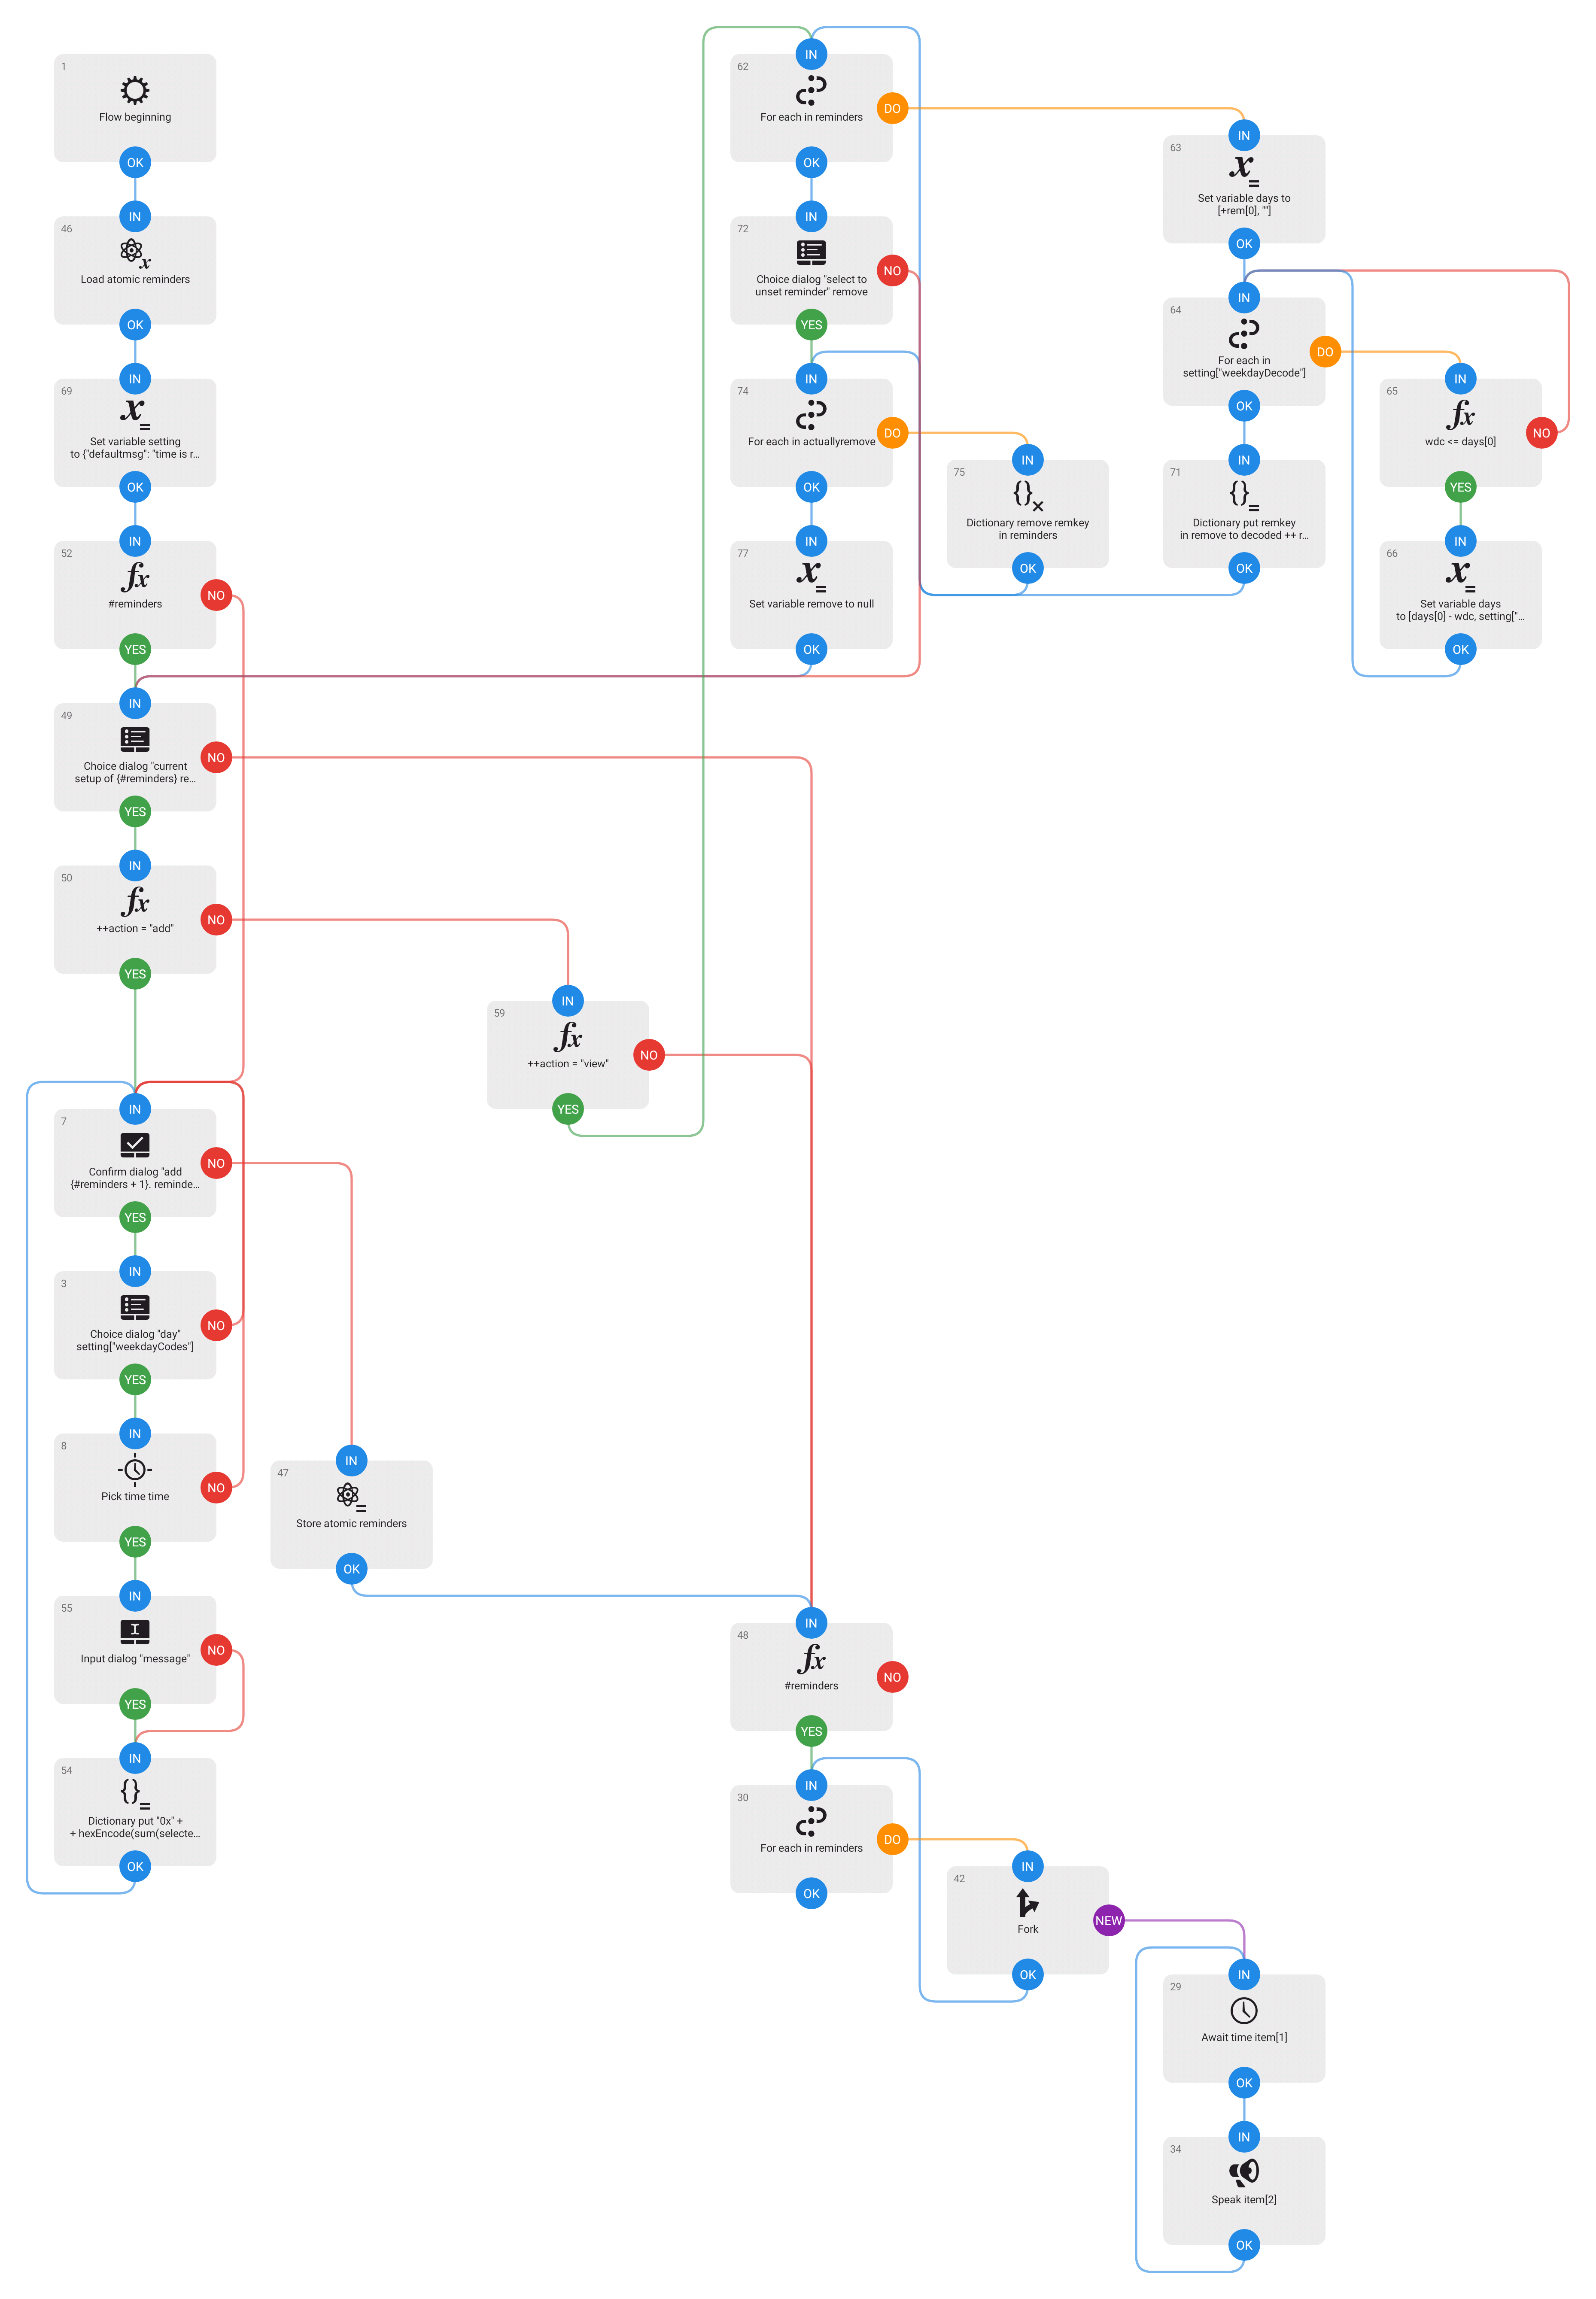Click the braces icon in block 54
1596x2299 pixels.
point(135,1793)
